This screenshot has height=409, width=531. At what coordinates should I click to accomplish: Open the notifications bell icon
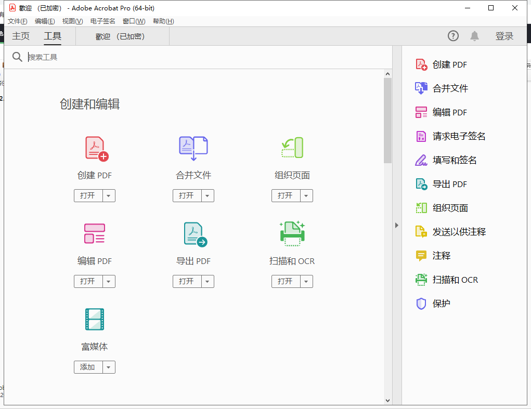[x=474, y=36]
